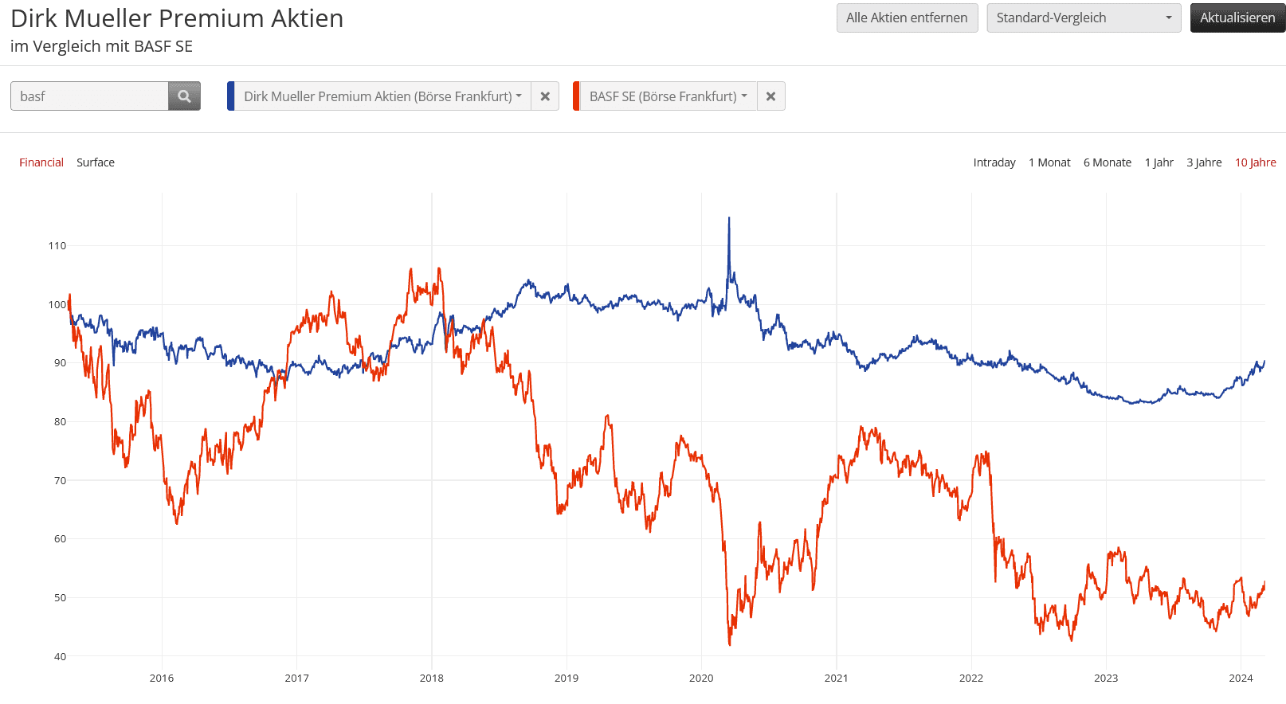This screenshot has height=704, width=1286.
Task: Select the 1 Jahr time range
Action: tap(1159, 162)
